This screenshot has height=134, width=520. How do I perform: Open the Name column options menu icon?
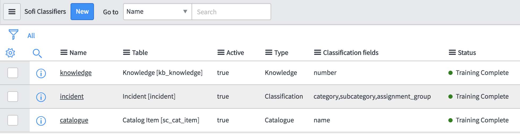(64, 52)
